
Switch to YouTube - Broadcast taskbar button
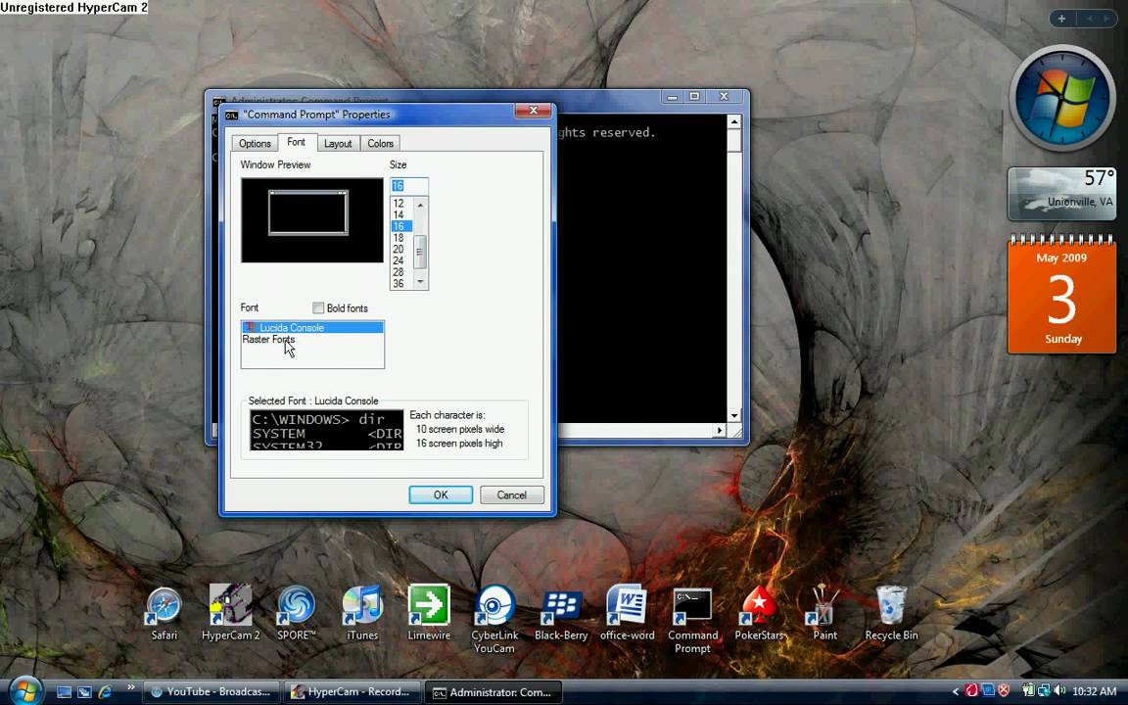(211, 692)
